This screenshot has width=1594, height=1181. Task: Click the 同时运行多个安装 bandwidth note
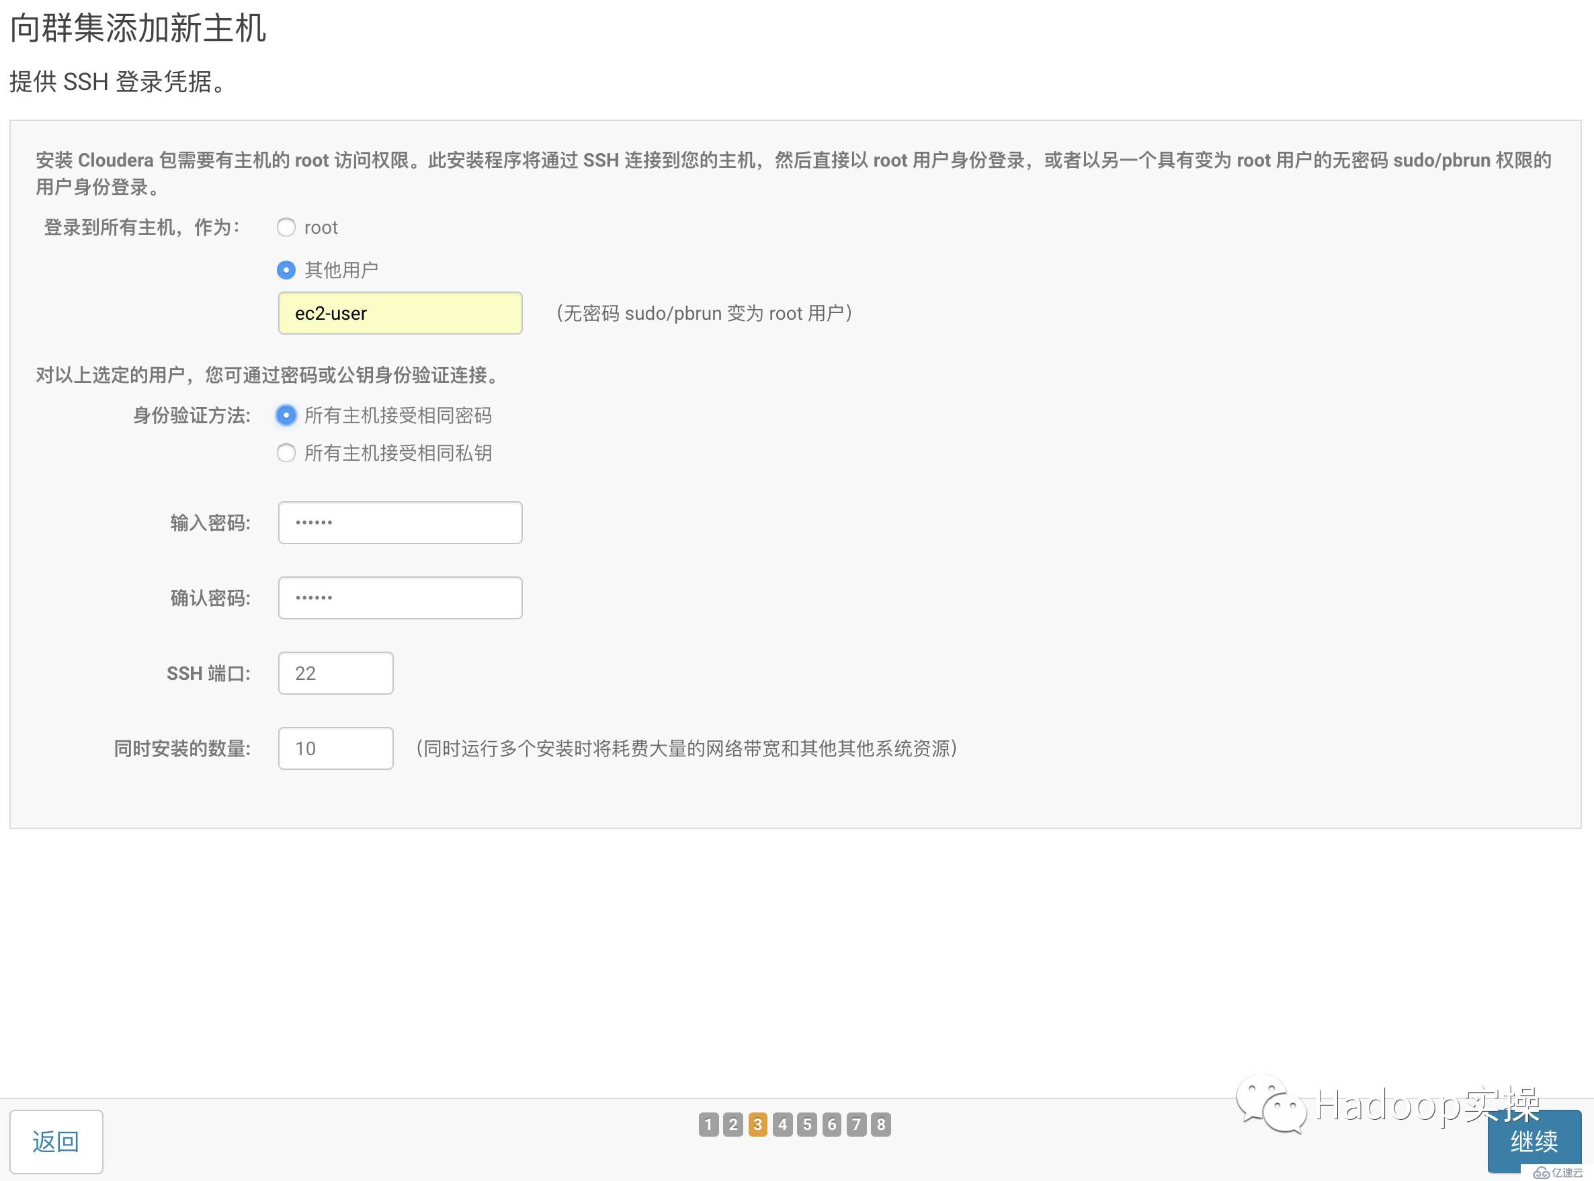click(687, 748)
